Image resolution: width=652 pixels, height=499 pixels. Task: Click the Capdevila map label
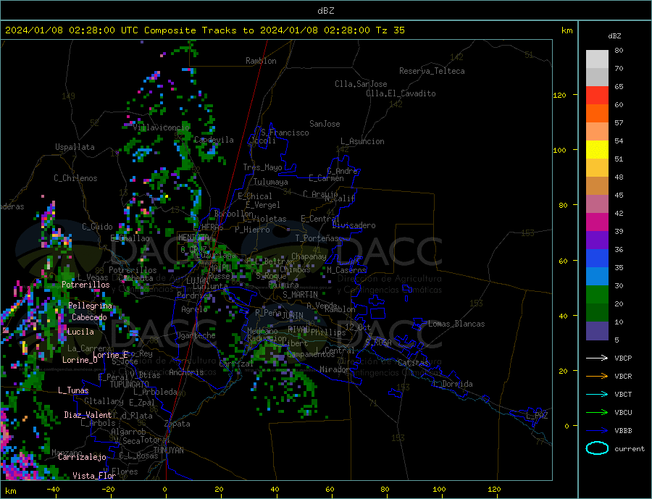click(x=214, y=140)
